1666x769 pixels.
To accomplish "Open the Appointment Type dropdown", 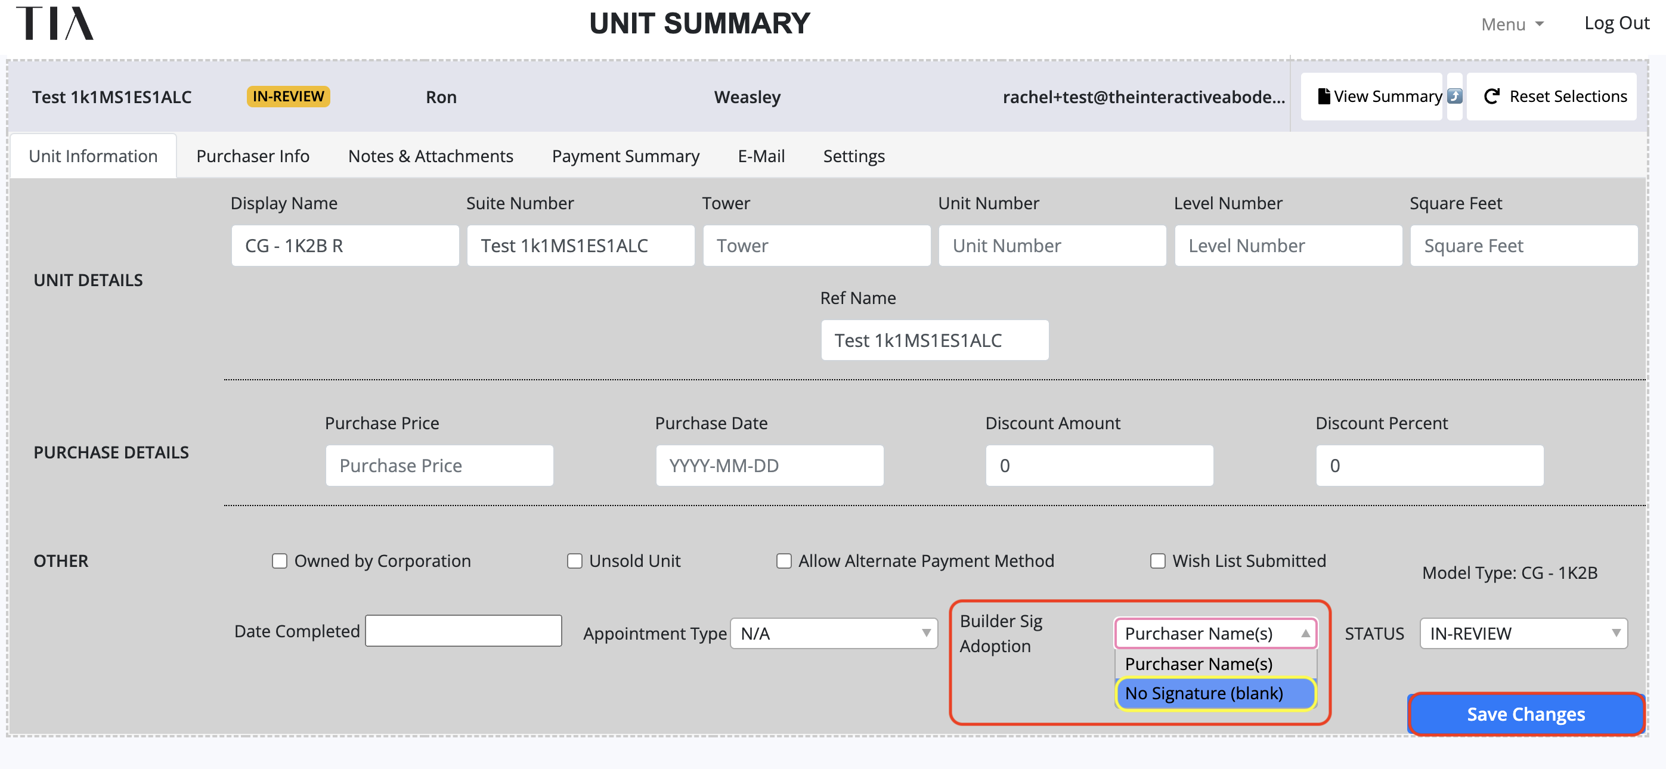I will pyautogui.click(x=834, y=634).
